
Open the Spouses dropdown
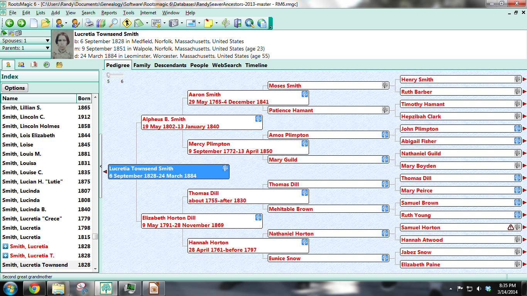click(x=47, y=40)
